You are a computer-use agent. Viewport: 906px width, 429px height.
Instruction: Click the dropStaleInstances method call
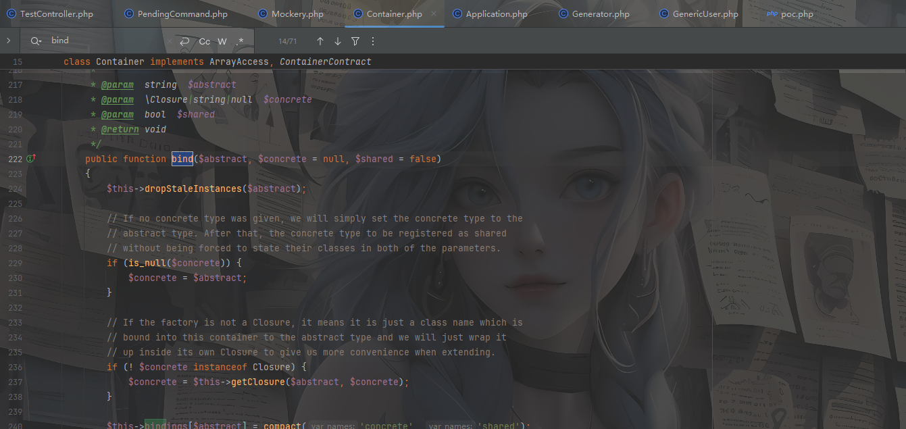[193, 188]
